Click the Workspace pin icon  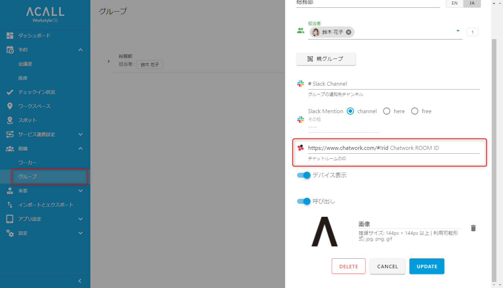[x=10, y=106]
